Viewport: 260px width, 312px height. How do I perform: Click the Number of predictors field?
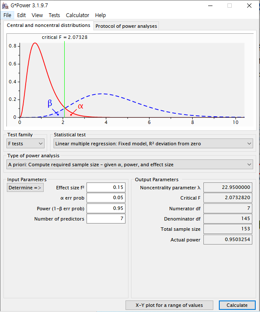click(106, 219)
